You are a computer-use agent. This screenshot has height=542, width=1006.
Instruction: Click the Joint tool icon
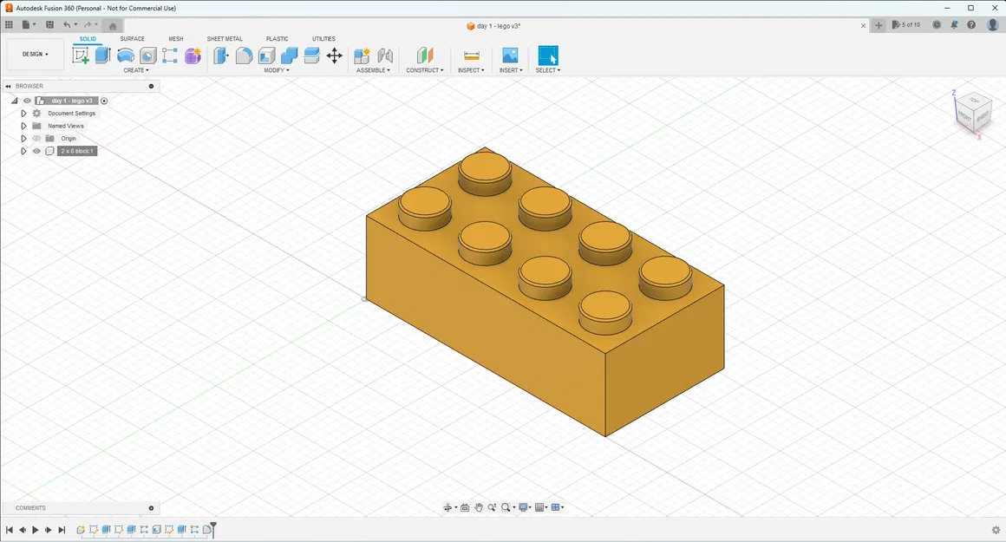click(x=385, y=56)
